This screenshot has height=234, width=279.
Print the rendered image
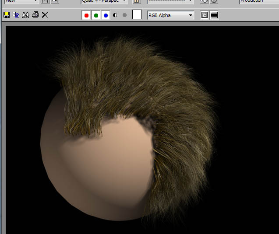[35, 15]
